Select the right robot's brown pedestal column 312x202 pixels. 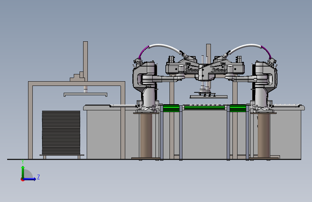[x=264, y=136]
